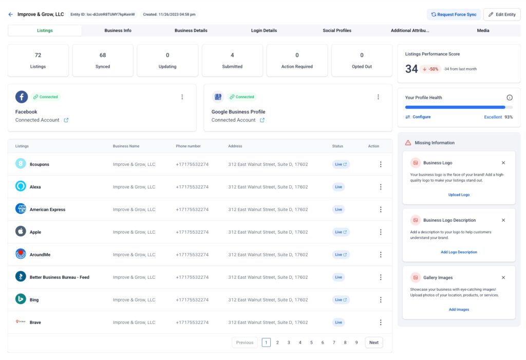Screen dimensions: 526x360
Task: Open Facebook connected account external link icon
Action: (x=66, y=120)
